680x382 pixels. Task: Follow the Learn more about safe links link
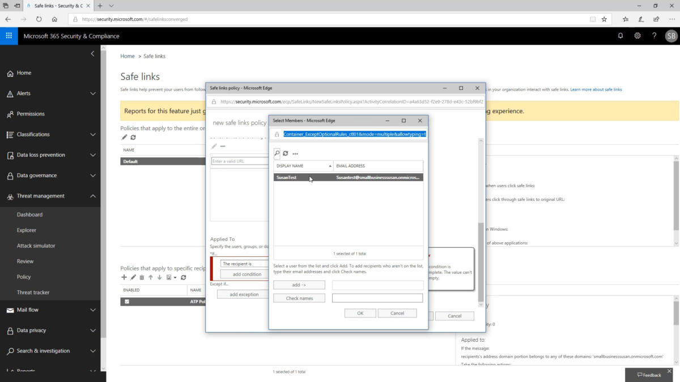pos(596,89)
